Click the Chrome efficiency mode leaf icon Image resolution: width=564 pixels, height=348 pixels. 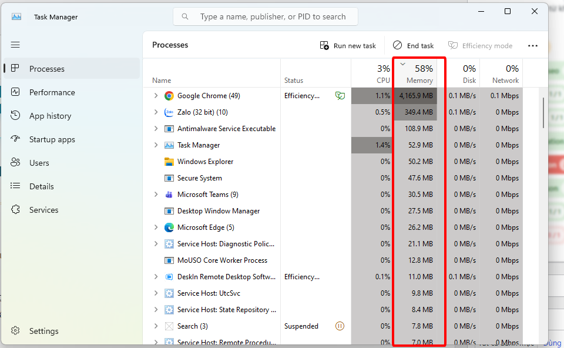(340, 96)
